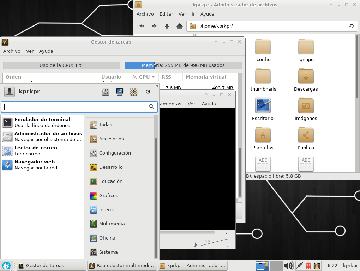Mute audio in the media player

coord(194,244)
